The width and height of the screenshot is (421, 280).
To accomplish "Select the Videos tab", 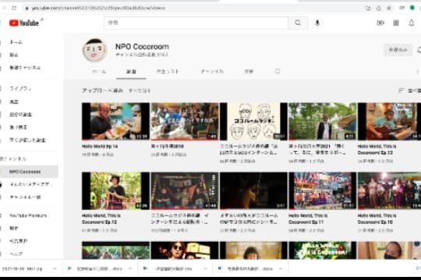I will pos(131,72).
